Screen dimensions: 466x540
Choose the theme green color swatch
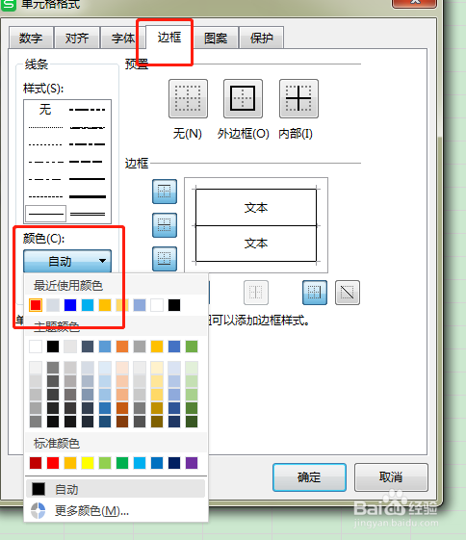[192, 347]
